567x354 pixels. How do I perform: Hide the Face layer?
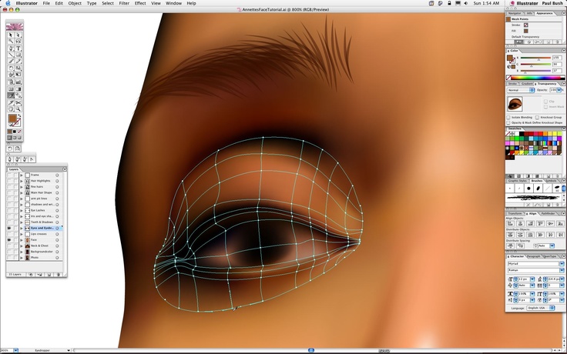coord(8,240)
